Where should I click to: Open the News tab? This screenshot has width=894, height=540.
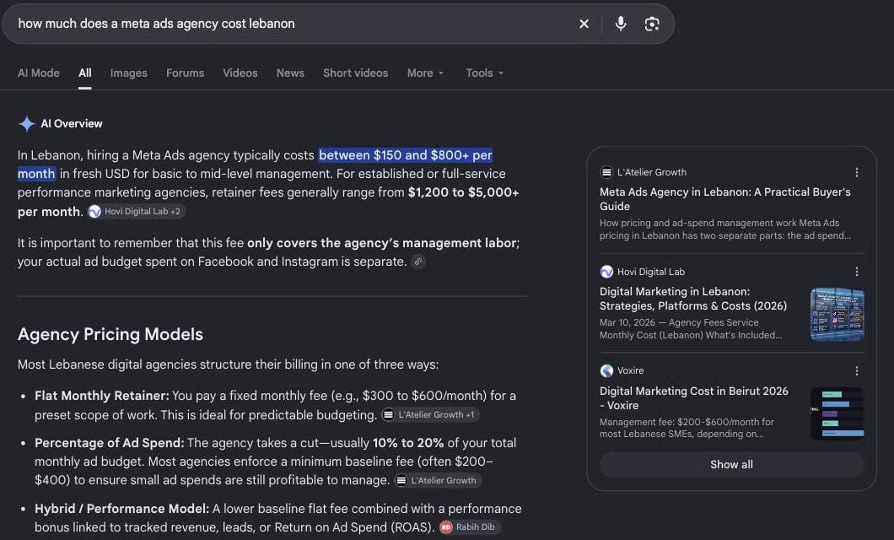click(290, 73)
